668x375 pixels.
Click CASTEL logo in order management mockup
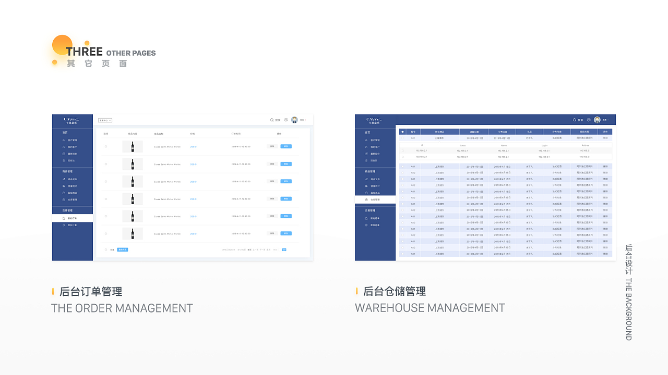click(71, 120)
